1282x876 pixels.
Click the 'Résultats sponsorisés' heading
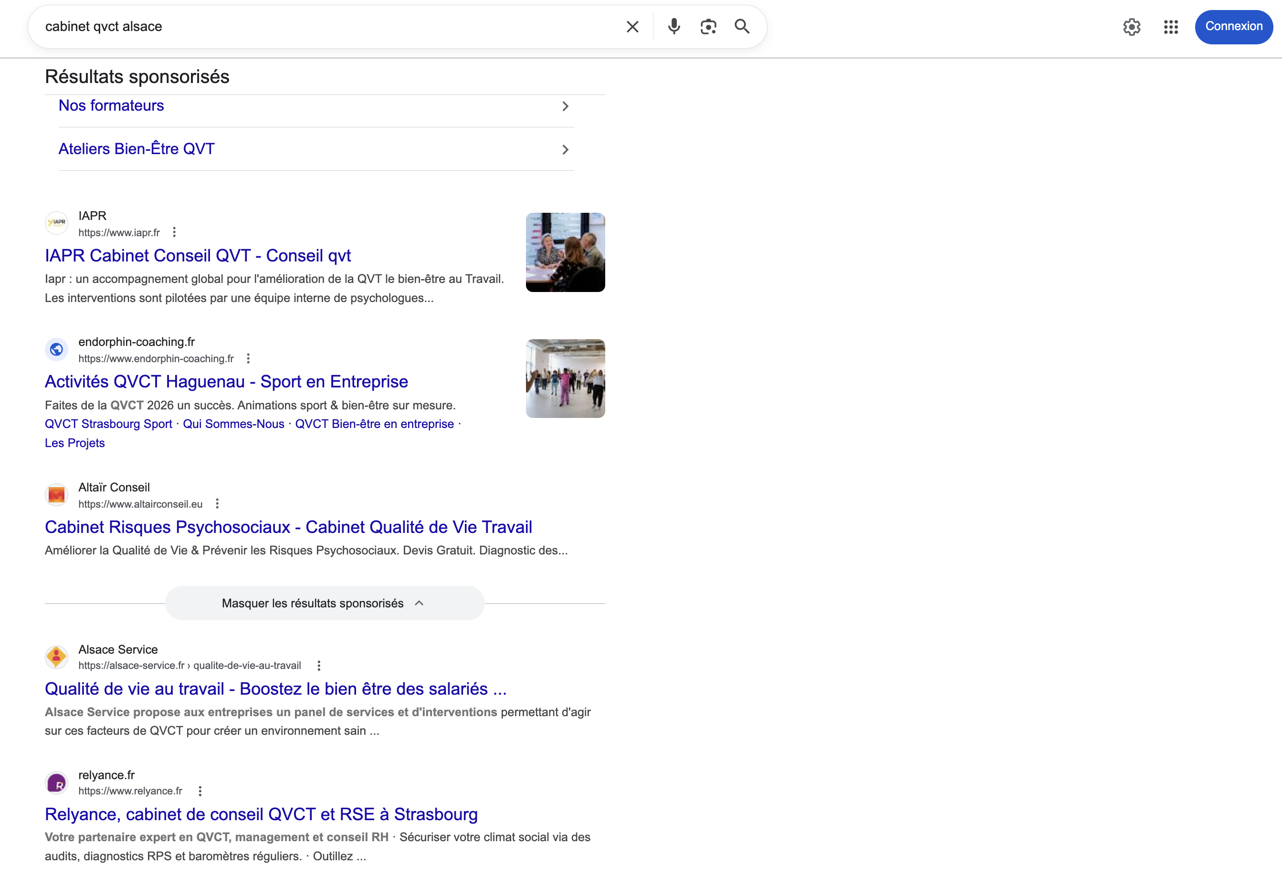pyautogui.click(x=137, y=77)
